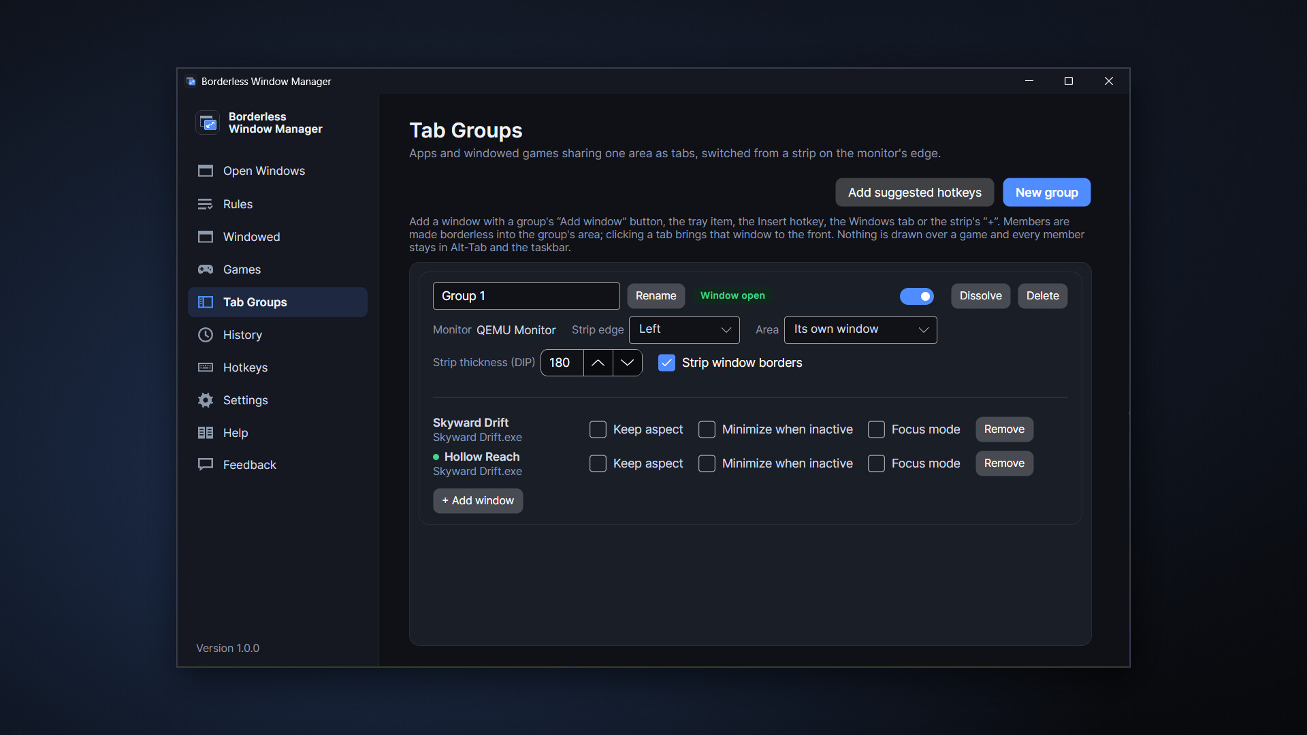
Task: Open the Strip edge dropdown
Action: (684, 329)
